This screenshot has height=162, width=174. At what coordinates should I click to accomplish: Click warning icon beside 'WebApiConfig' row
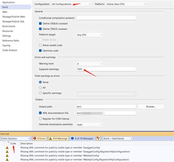[7, 155]
